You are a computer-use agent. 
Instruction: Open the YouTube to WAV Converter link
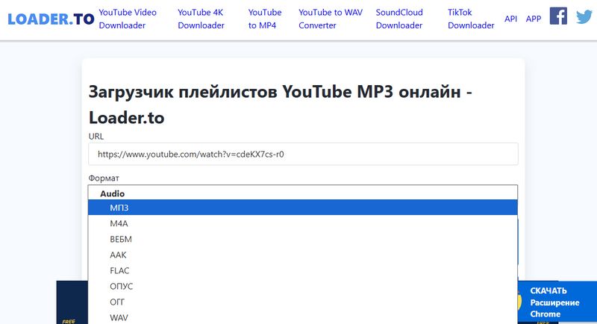(x=331, y=19)
